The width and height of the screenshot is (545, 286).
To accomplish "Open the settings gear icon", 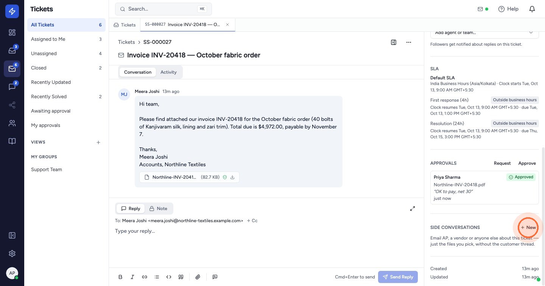I will (12, 254).
